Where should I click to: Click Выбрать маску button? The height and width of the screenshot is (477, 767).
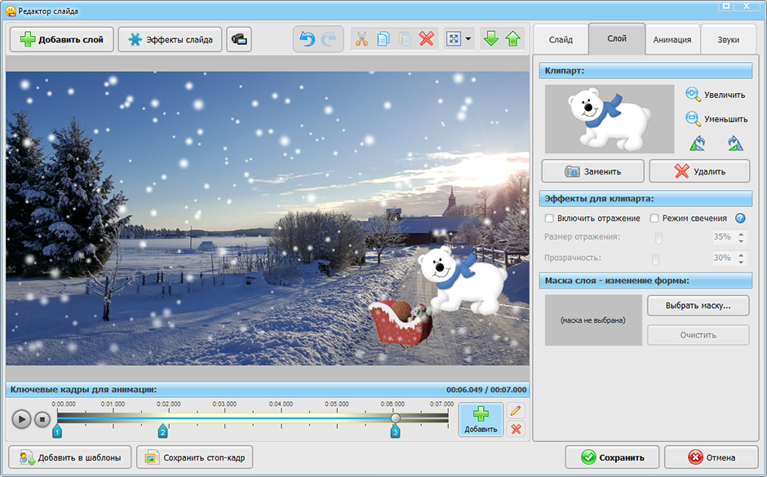pos(698,306)
